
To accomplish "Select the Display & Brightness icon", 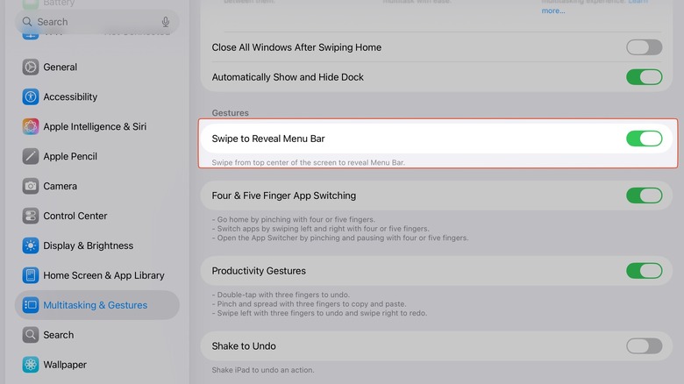I will tap(31, 245).
